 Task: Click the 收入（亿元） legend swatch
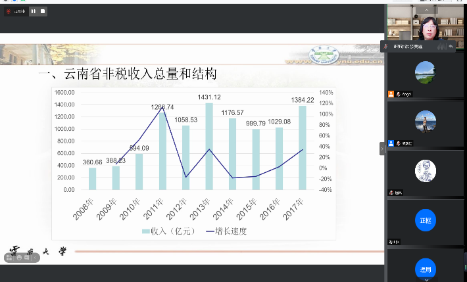pyautogui.click(x=146, y=231)
